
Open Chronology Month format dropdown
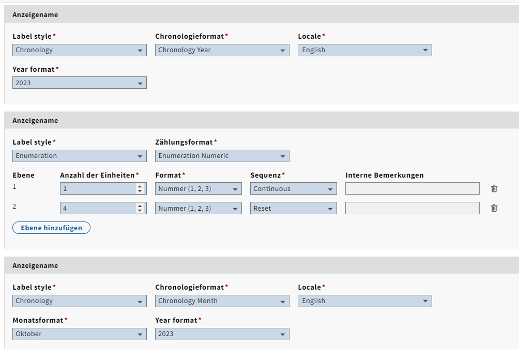coord(222,301)
